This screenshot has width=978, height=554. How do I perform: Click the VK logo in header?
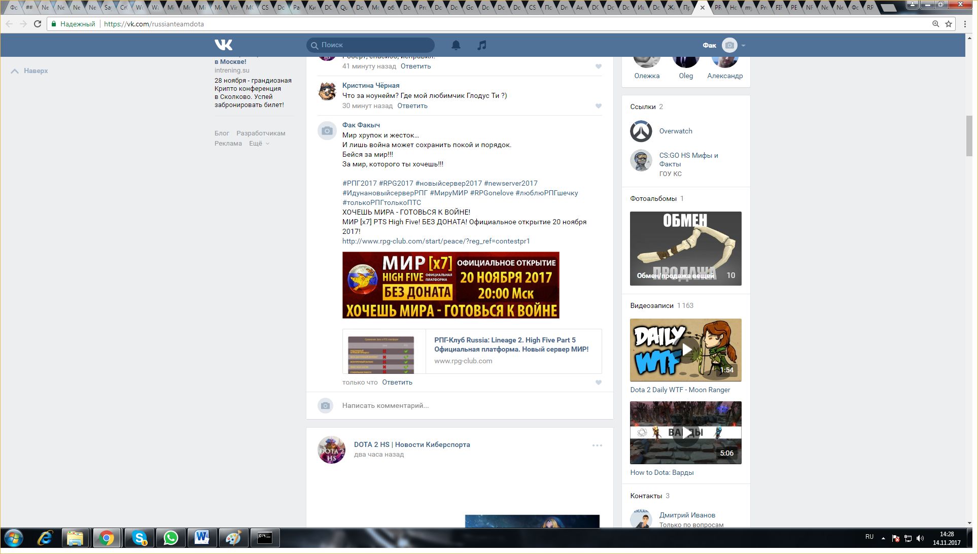tap(223, 45)
